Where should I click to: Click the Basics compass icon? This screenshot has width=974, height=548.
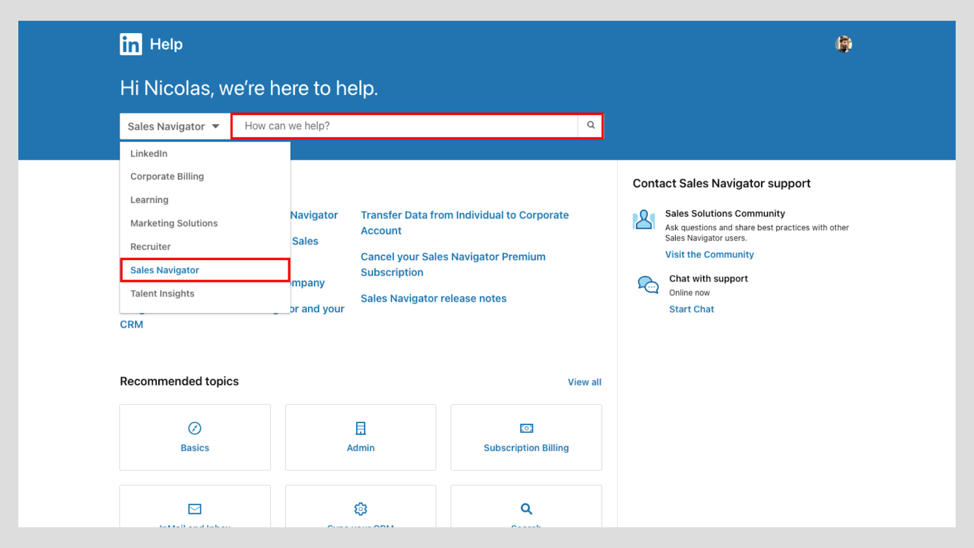pyautogui.click(x=195, y=428)
